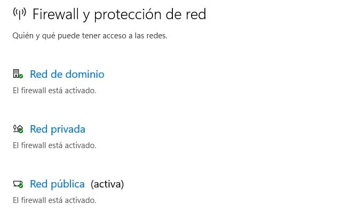
Task: Click the firewall status text under Red de dominio
Action: tap(54, 91)
